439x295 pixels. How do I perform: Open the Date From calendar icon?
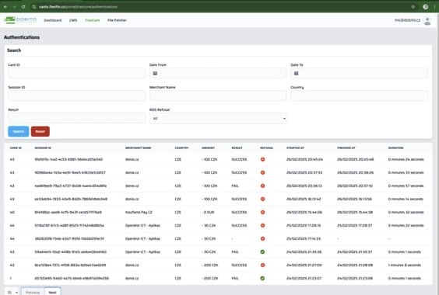tap(155, 73)
